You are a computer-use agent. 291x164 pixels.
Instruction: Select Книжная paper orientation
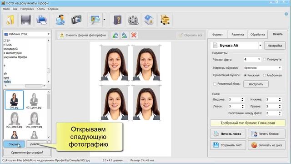tap(245, 75)
